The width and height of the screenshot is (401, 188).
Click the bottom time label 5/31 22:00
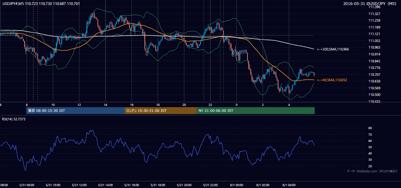[x=210, y=185]
